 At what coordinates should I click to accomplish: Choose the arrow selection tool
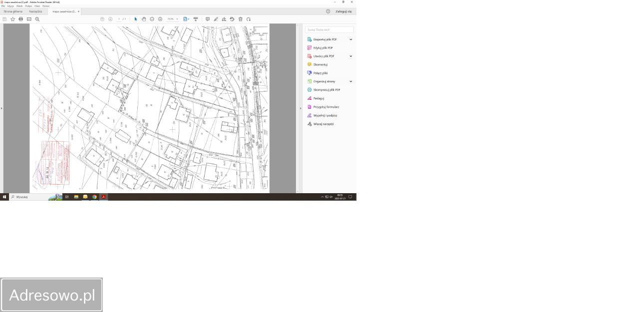136,19
